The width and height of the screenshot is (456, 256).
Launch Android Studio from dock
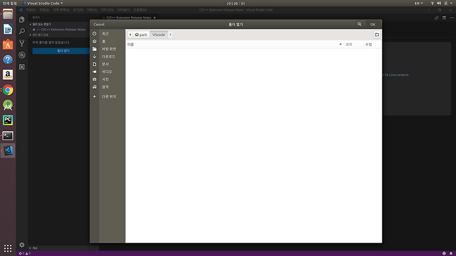coord(8,105)
